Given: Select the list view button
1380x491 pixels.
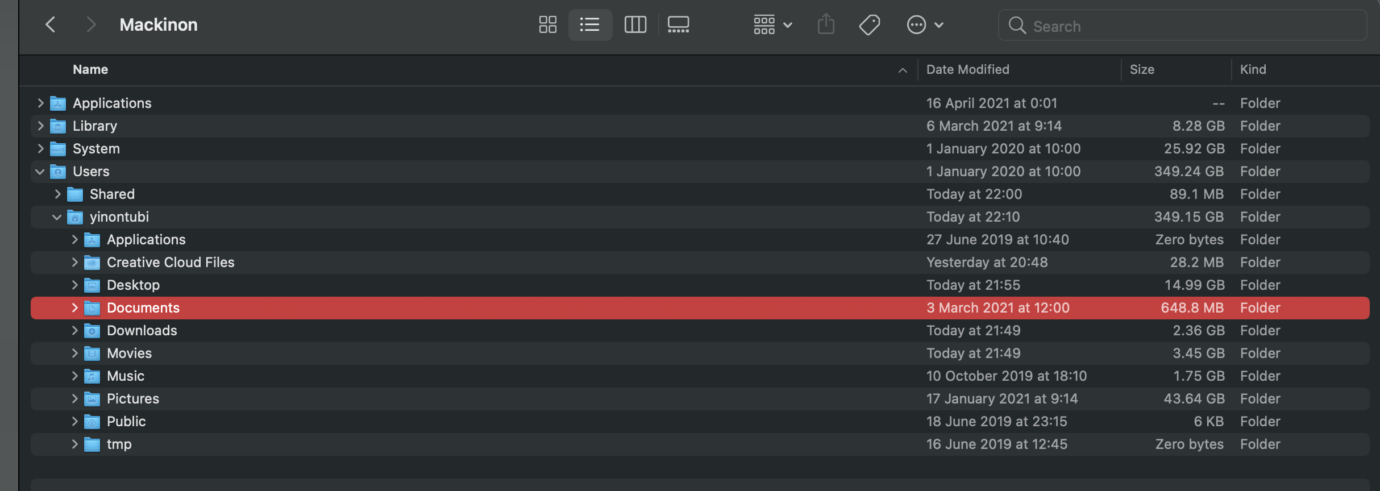Looking at the screenshot, I should click(590, 24).
